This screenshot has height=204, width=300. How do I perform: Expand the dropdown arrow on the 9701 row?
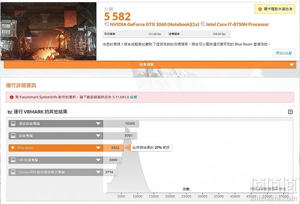[98, 136]
